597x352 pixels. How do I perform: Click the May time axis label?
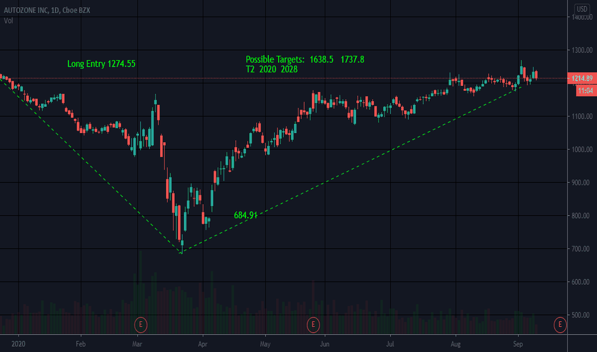(x=265, y=344)
